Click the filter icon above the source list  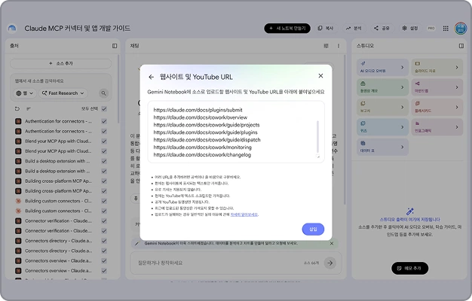point(29,109)
